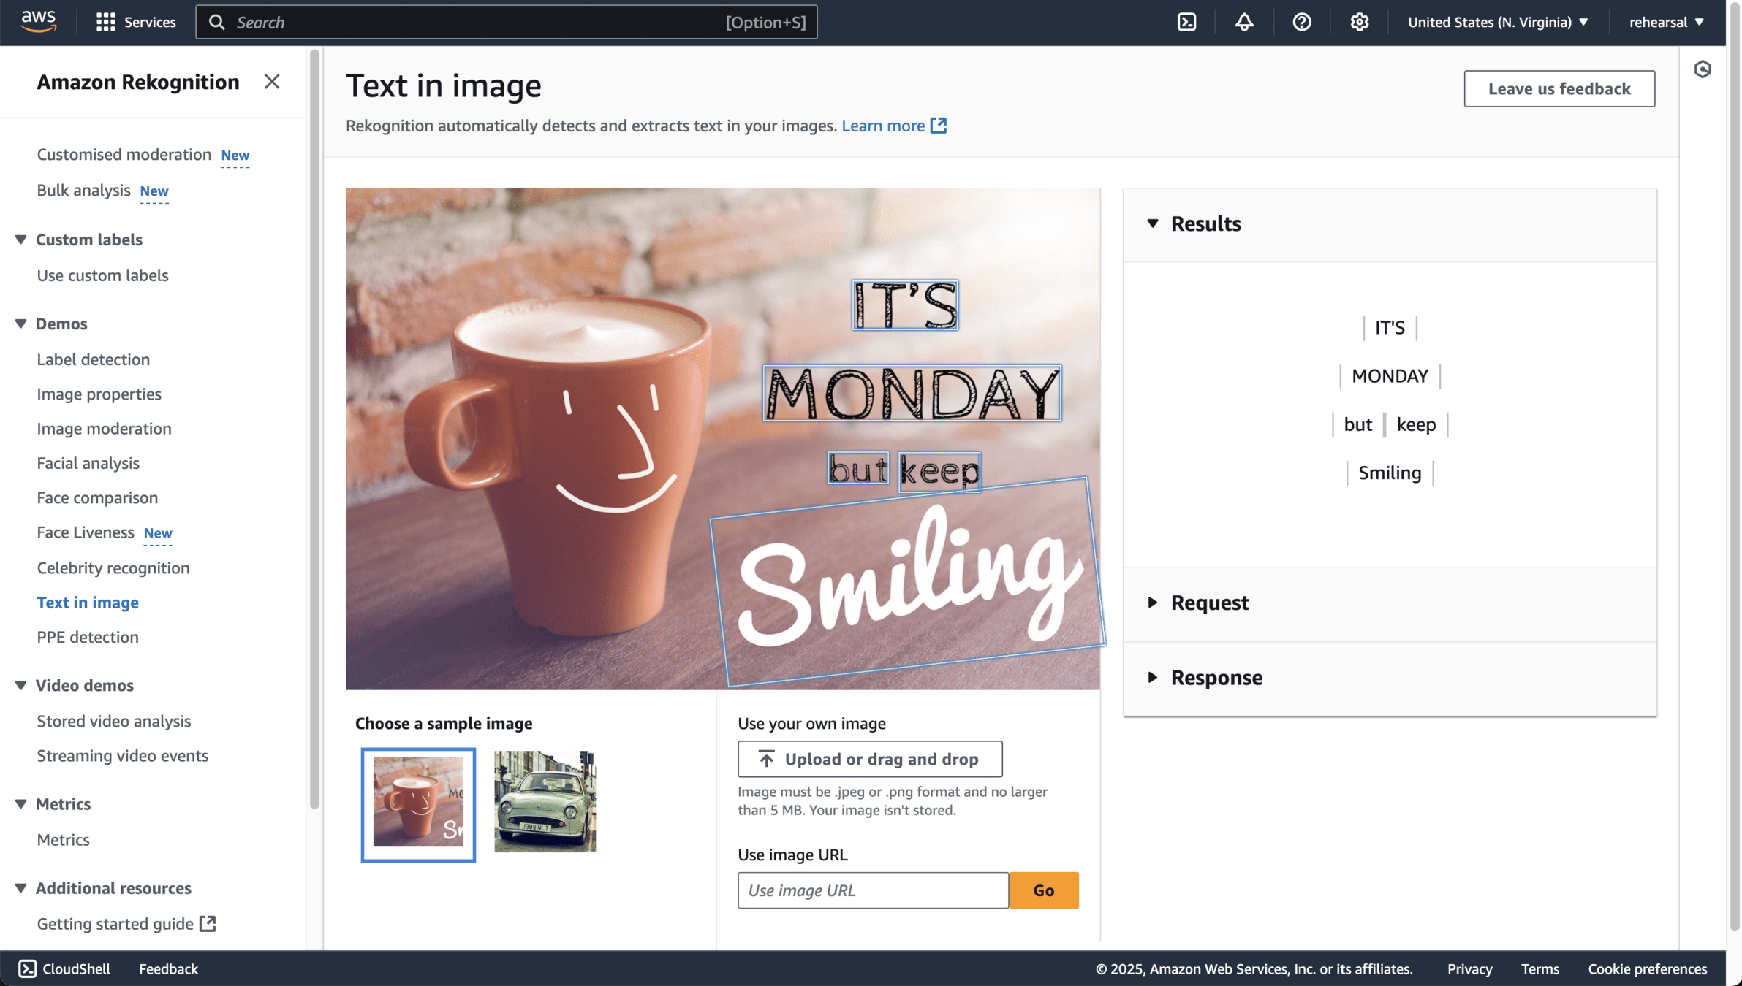Open the notifications bell

pos(1244,22)
